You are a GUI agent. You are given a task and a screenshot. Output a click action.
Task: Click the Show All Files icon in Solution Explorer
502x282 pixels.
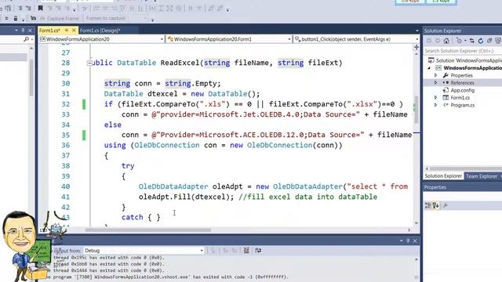point(498,41)
